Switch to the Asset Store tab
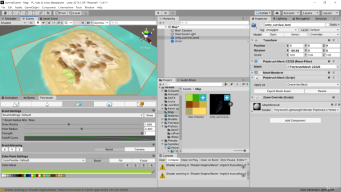The width and height of the screenshot is (341, 192). [48, 19]
